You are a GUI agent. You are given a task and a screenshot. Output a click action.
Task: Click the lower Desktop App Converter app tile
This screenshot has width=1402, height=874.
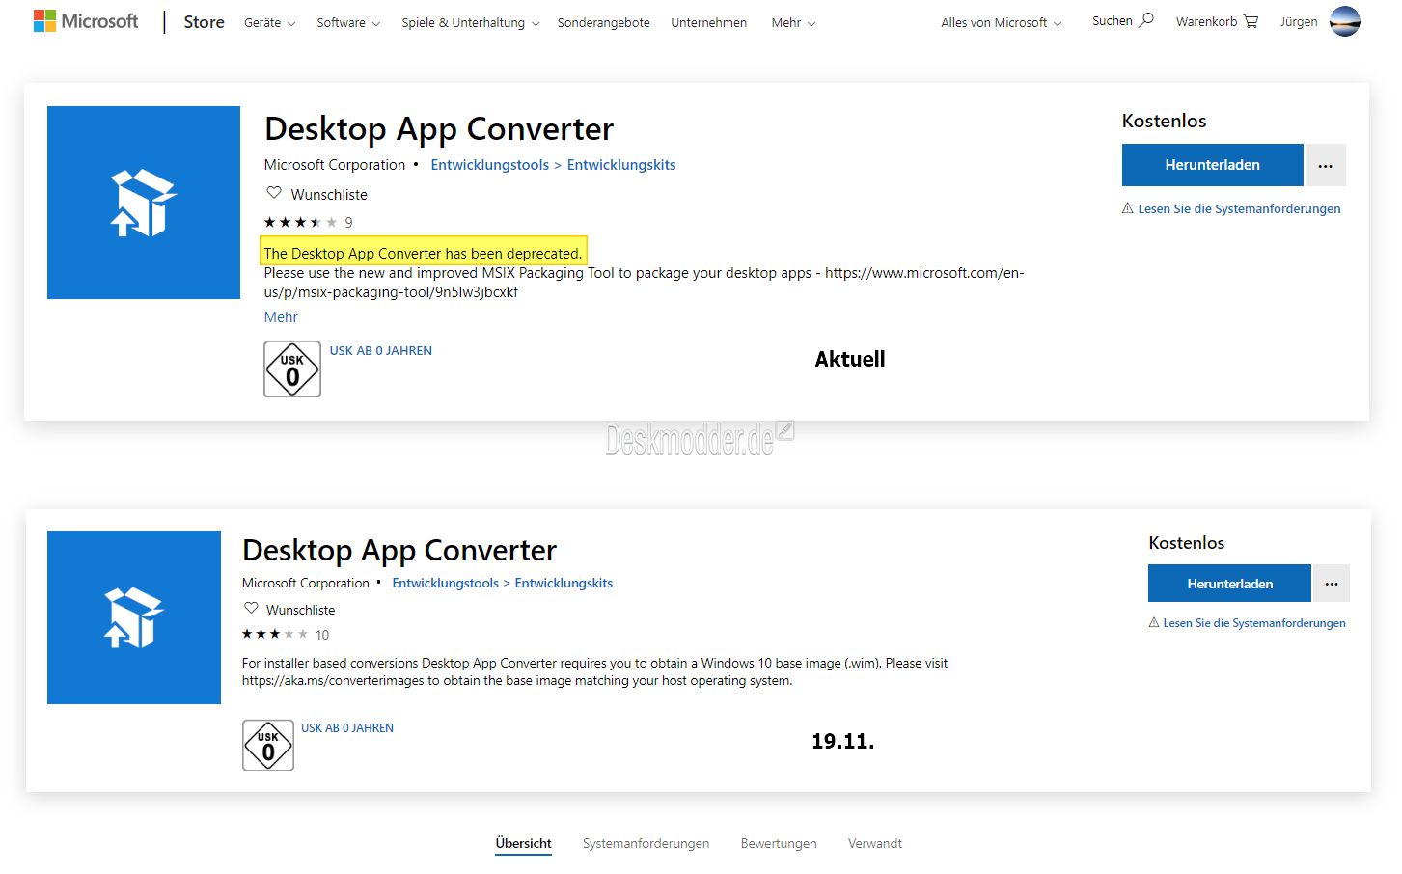[134, 617]
